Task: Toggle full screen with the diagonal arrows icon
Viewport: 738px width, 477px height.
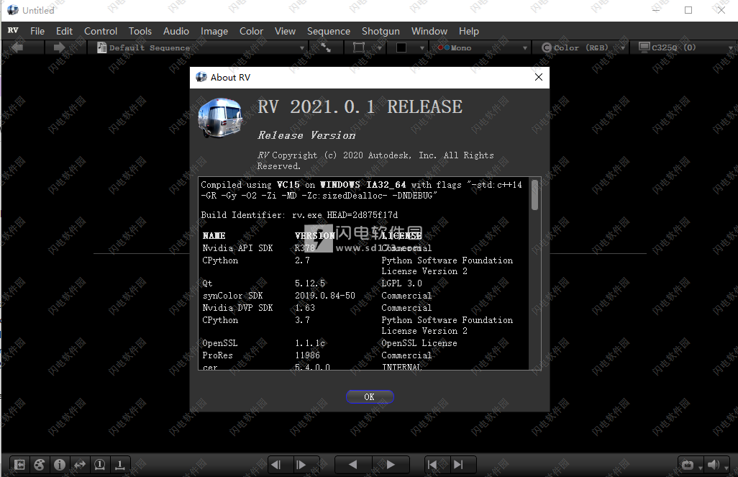Action: (326, 47)
